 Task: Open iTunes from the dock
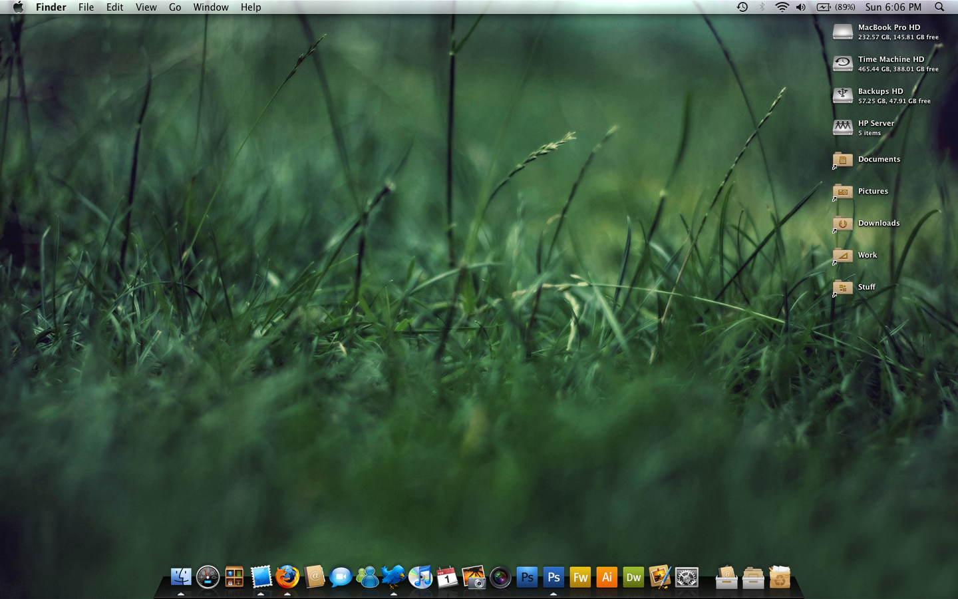(420, 577)
